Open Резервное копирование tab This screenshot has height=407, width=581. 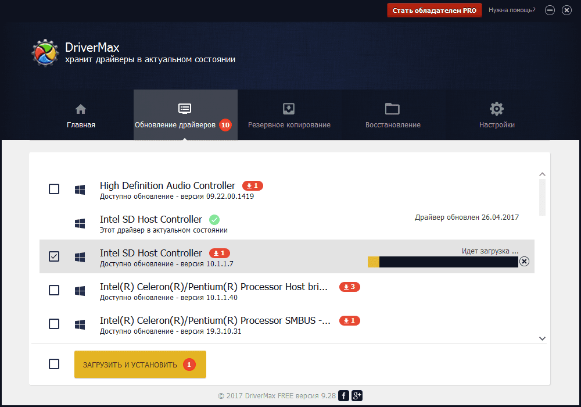pos(289,115)
